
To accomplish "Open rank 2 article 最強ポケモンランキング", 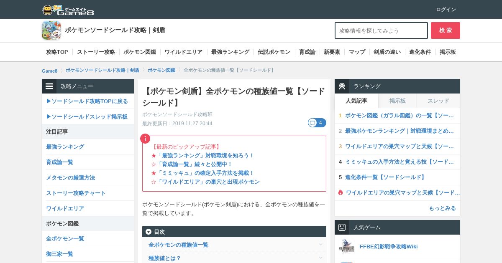I will pos(400,131).
